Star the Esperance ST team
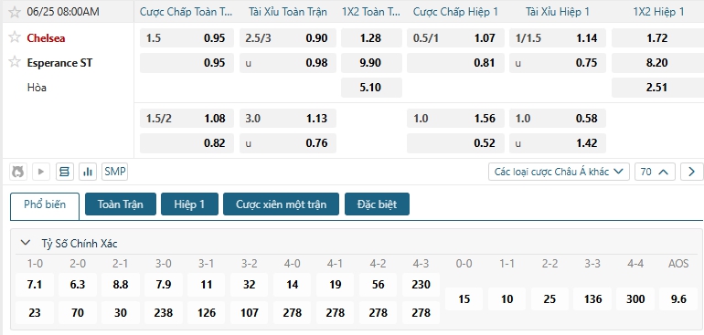 (15, 62)
